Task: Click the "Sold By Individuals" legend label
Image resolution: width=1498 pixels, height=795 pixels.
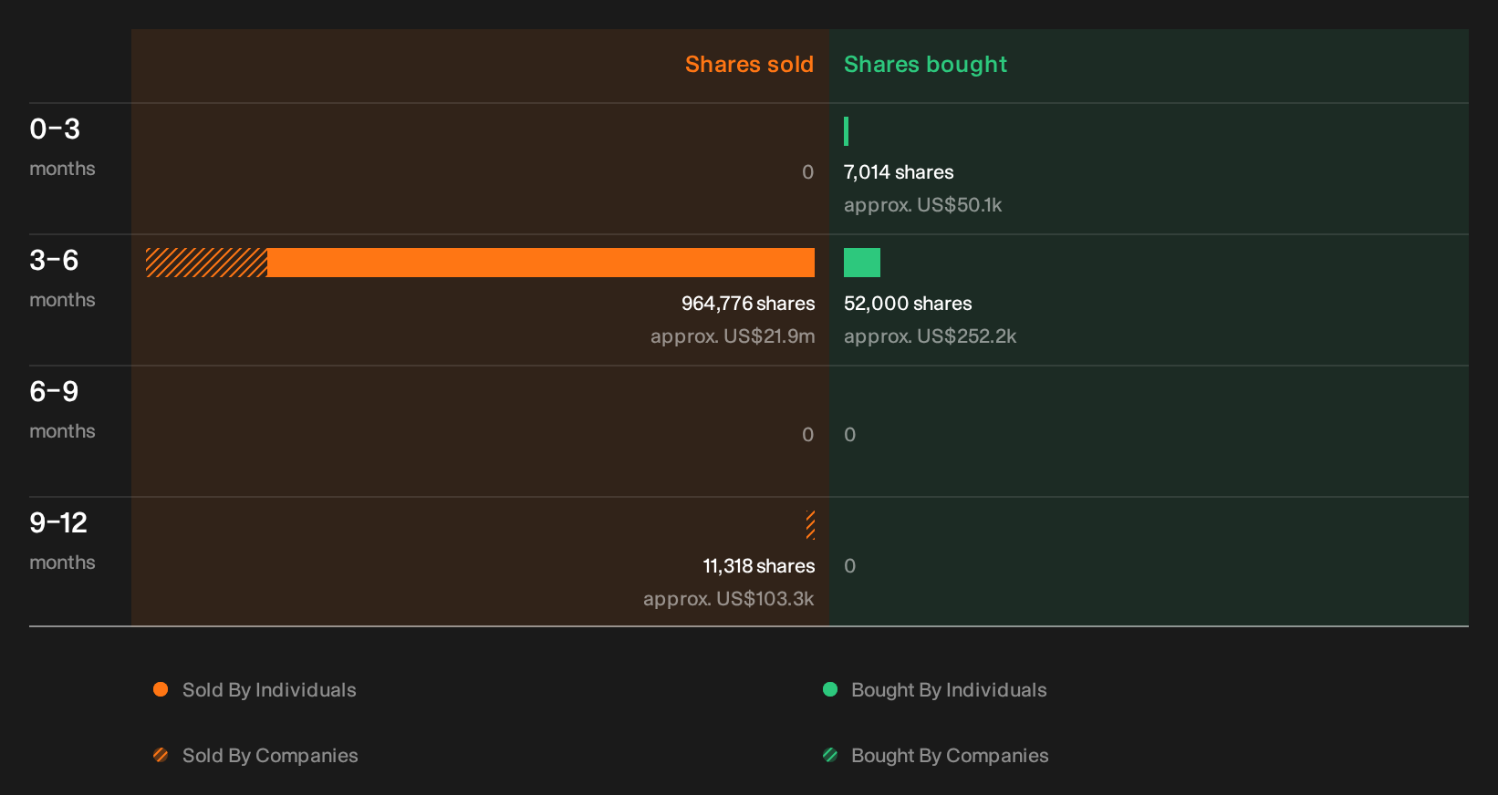Action: (269, 690)
